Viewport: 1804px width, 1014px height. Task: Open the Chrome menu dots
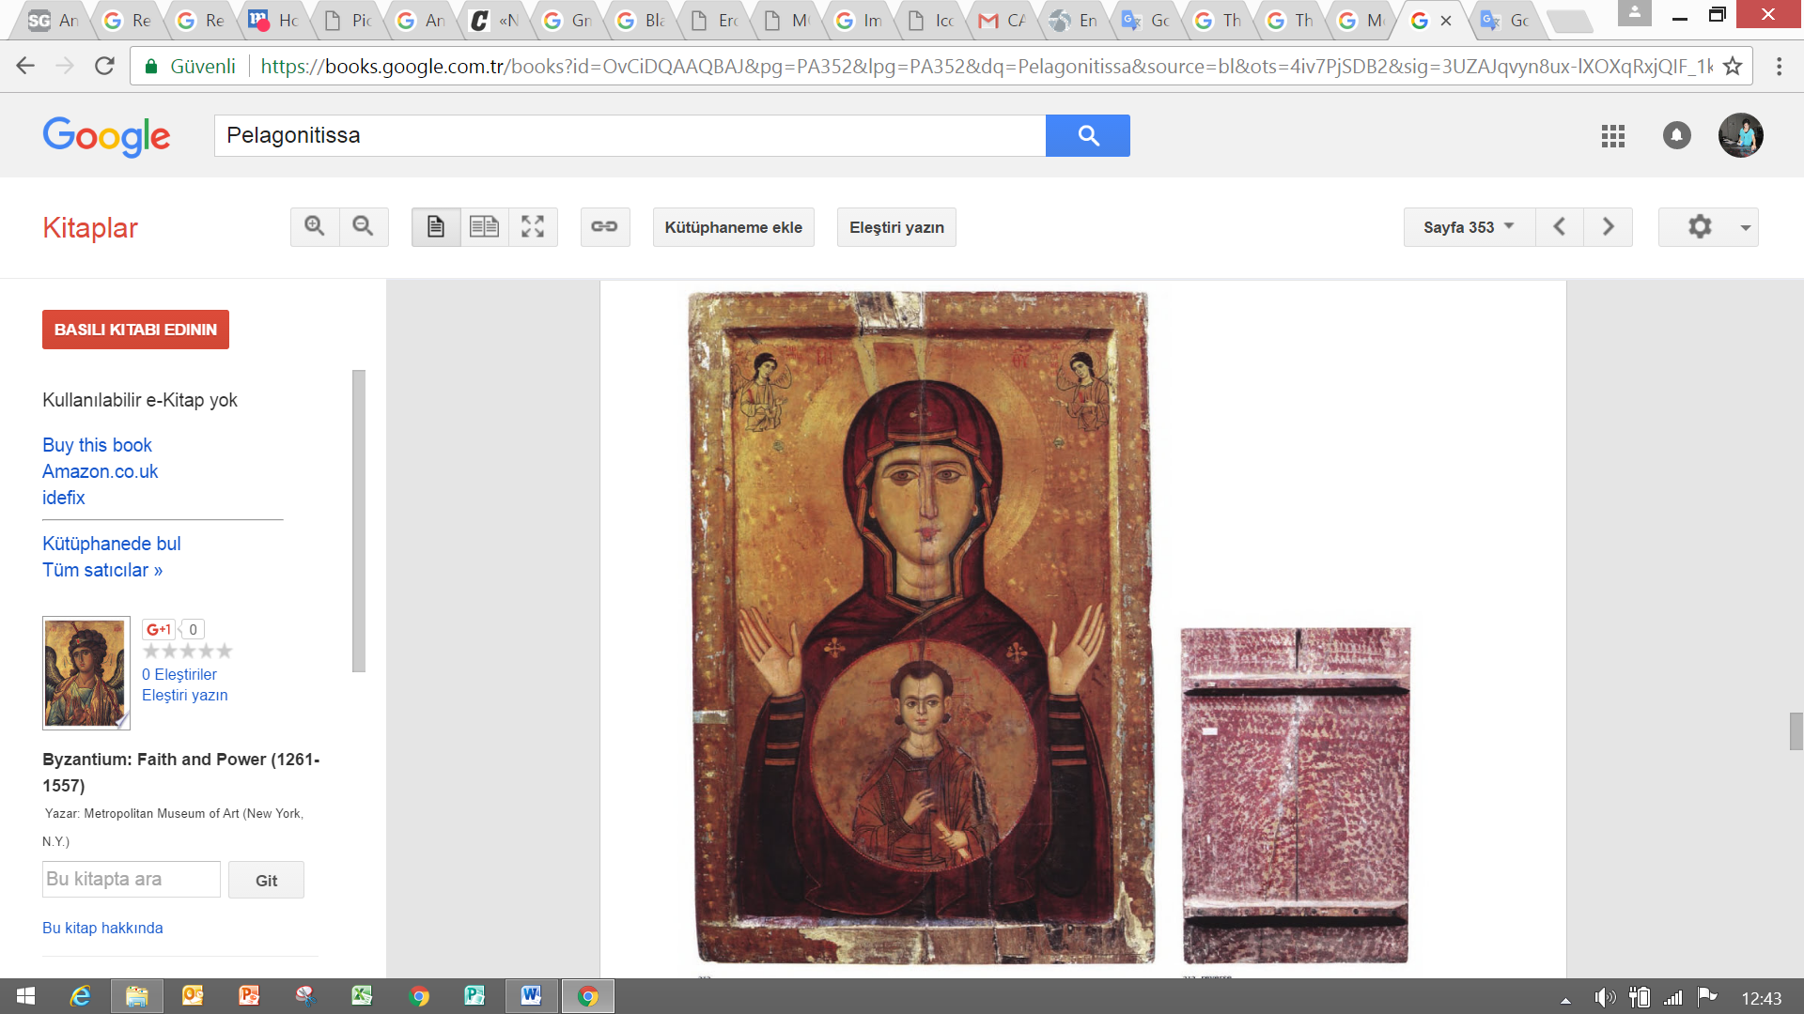(x=1779, y=66)
